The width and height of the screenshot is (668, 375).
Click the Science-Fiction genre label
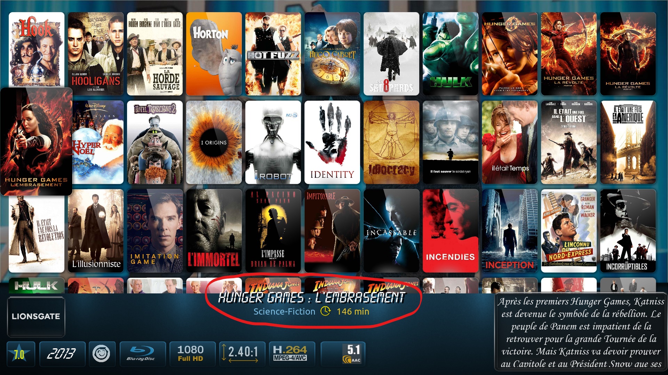tap(284, 311)
